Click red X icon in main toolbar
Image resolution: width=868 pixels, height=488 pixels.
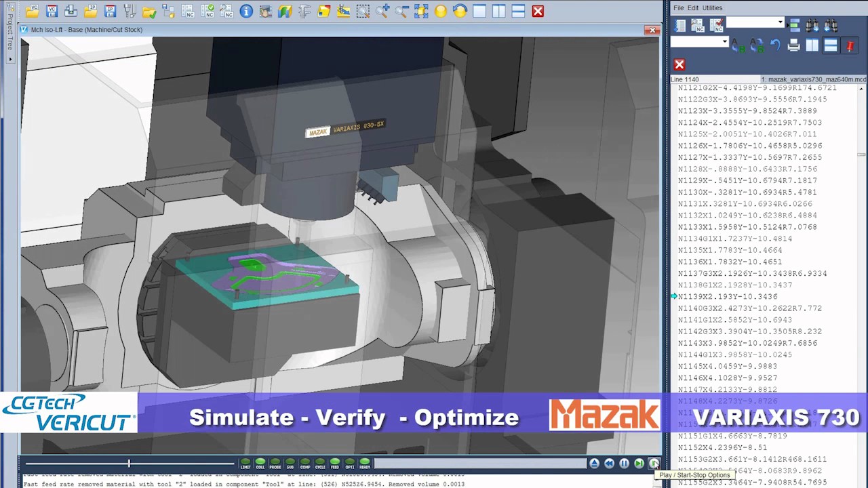click(x=538, y=11)
